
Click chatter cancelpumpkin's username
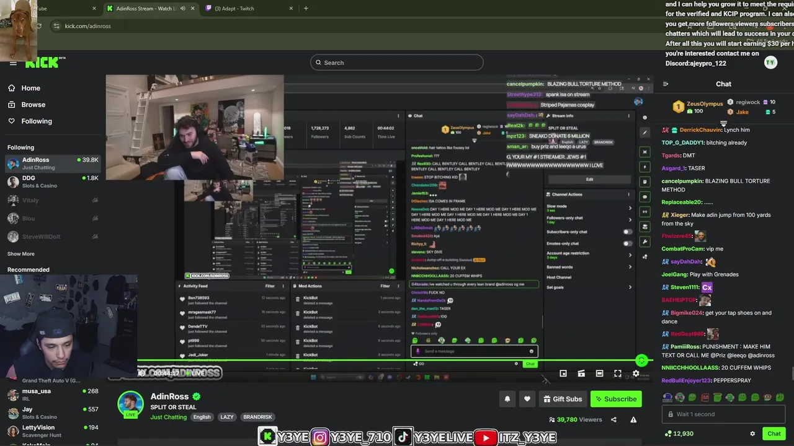[682, 181]
